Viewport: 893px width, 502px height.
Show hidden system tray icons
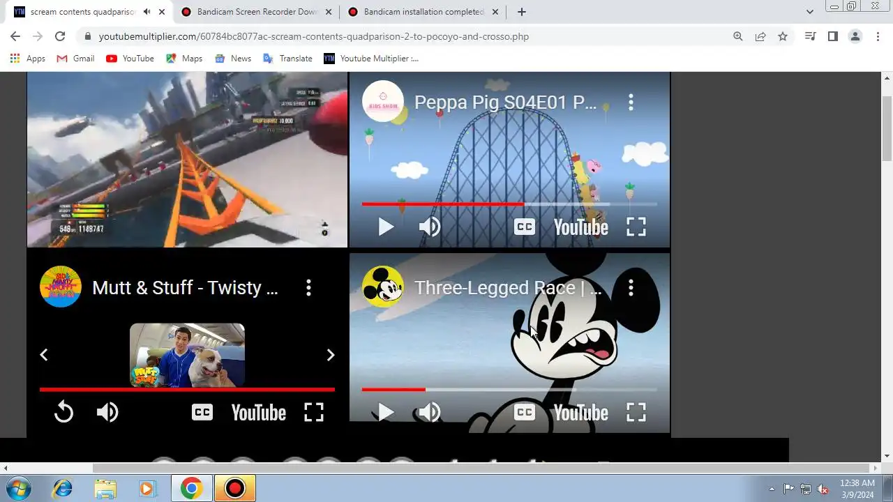click(772, 489)
